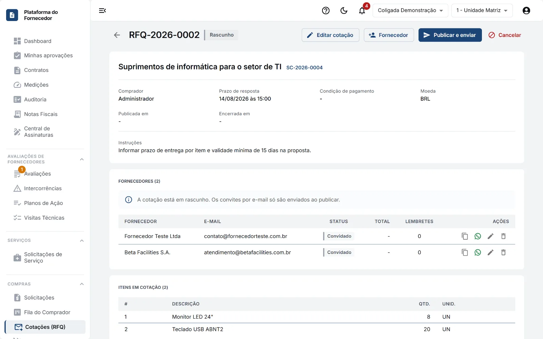This screenshot has height=339, width=543.
Task: Click the Monitor LED 24" item
Action: (192, 317)
